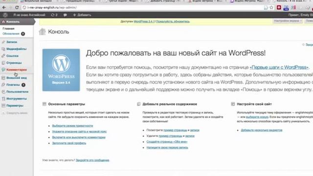The width and height of the screenshot is (313, 176).
Task: Click the users icon next to Пользователи
Action: tap(3, 92)
